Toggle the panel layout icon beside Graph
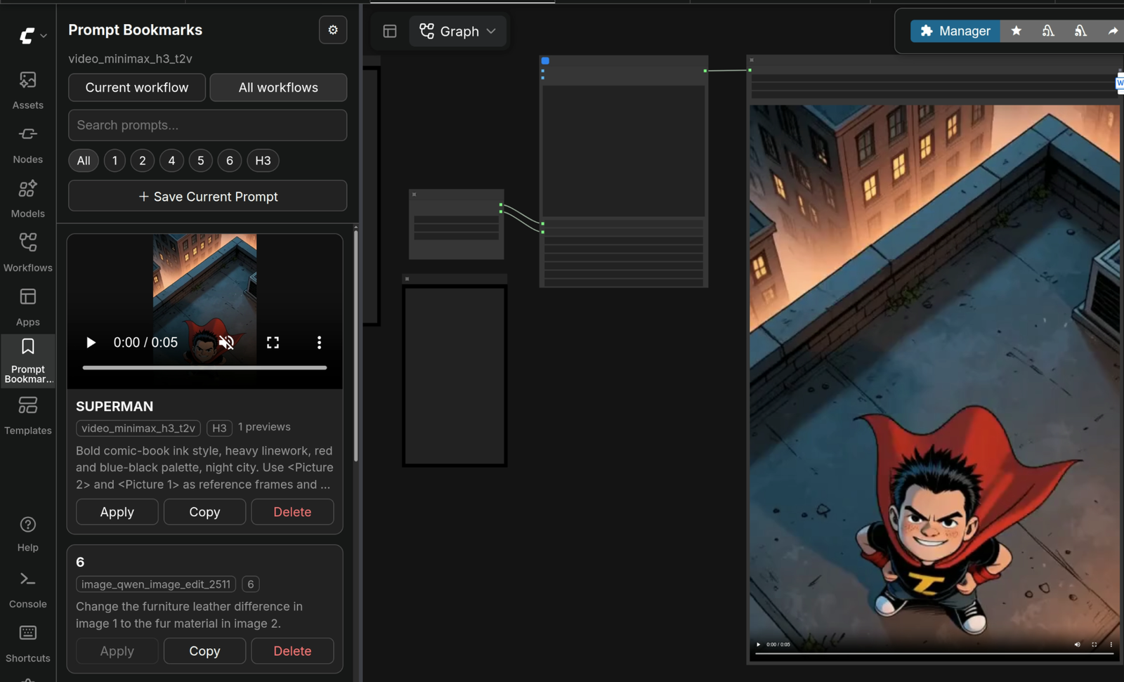The width and height of the screenshot is (1124, 682). (x=390, y=31)
